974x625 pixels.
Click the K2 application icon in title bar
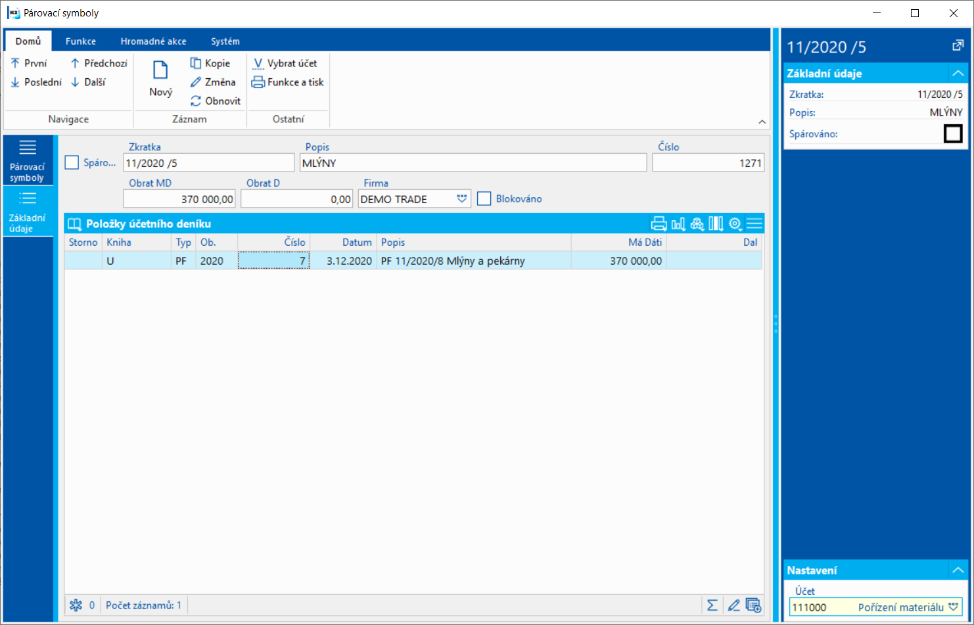tap(13, 13)
